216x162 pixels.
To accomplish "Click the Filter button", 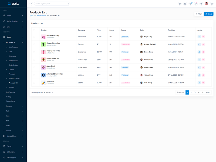I will 198,14.
